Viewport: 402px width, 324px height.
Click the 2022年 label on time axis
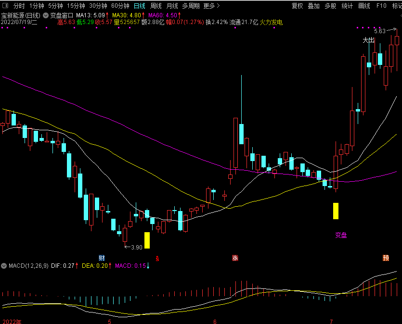point(12,322)
